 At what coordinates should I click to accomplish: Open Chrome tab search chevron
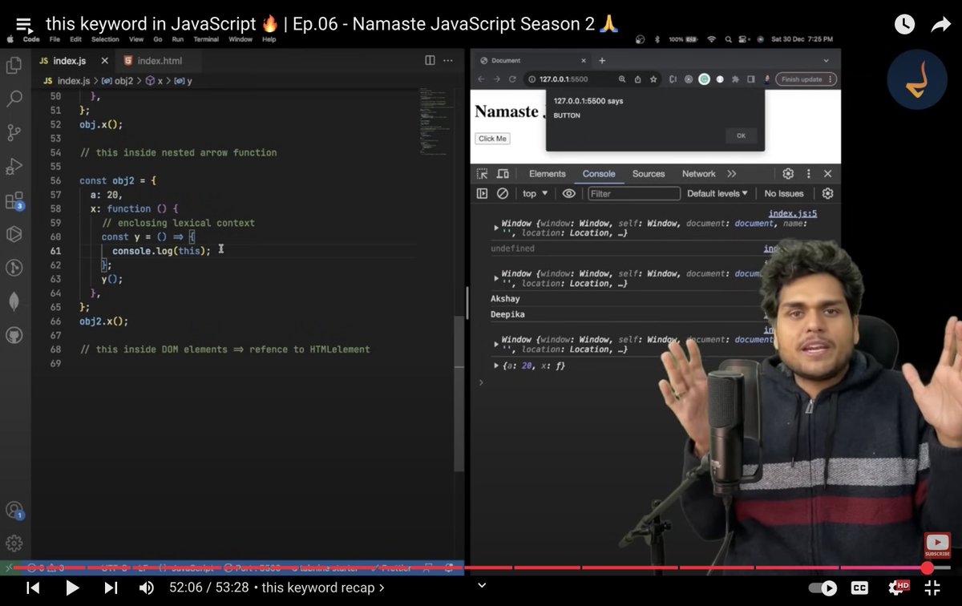pos(826,60)
